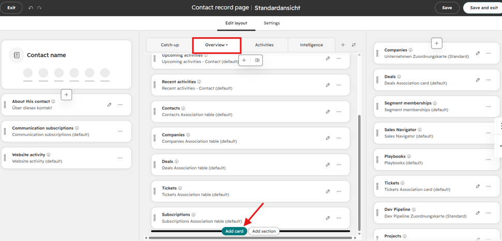Image resolution: width=502 pixels, height=241 pixels.
Task: Click 'Über dieses kontakt' subtitle text
Action: 32,108
